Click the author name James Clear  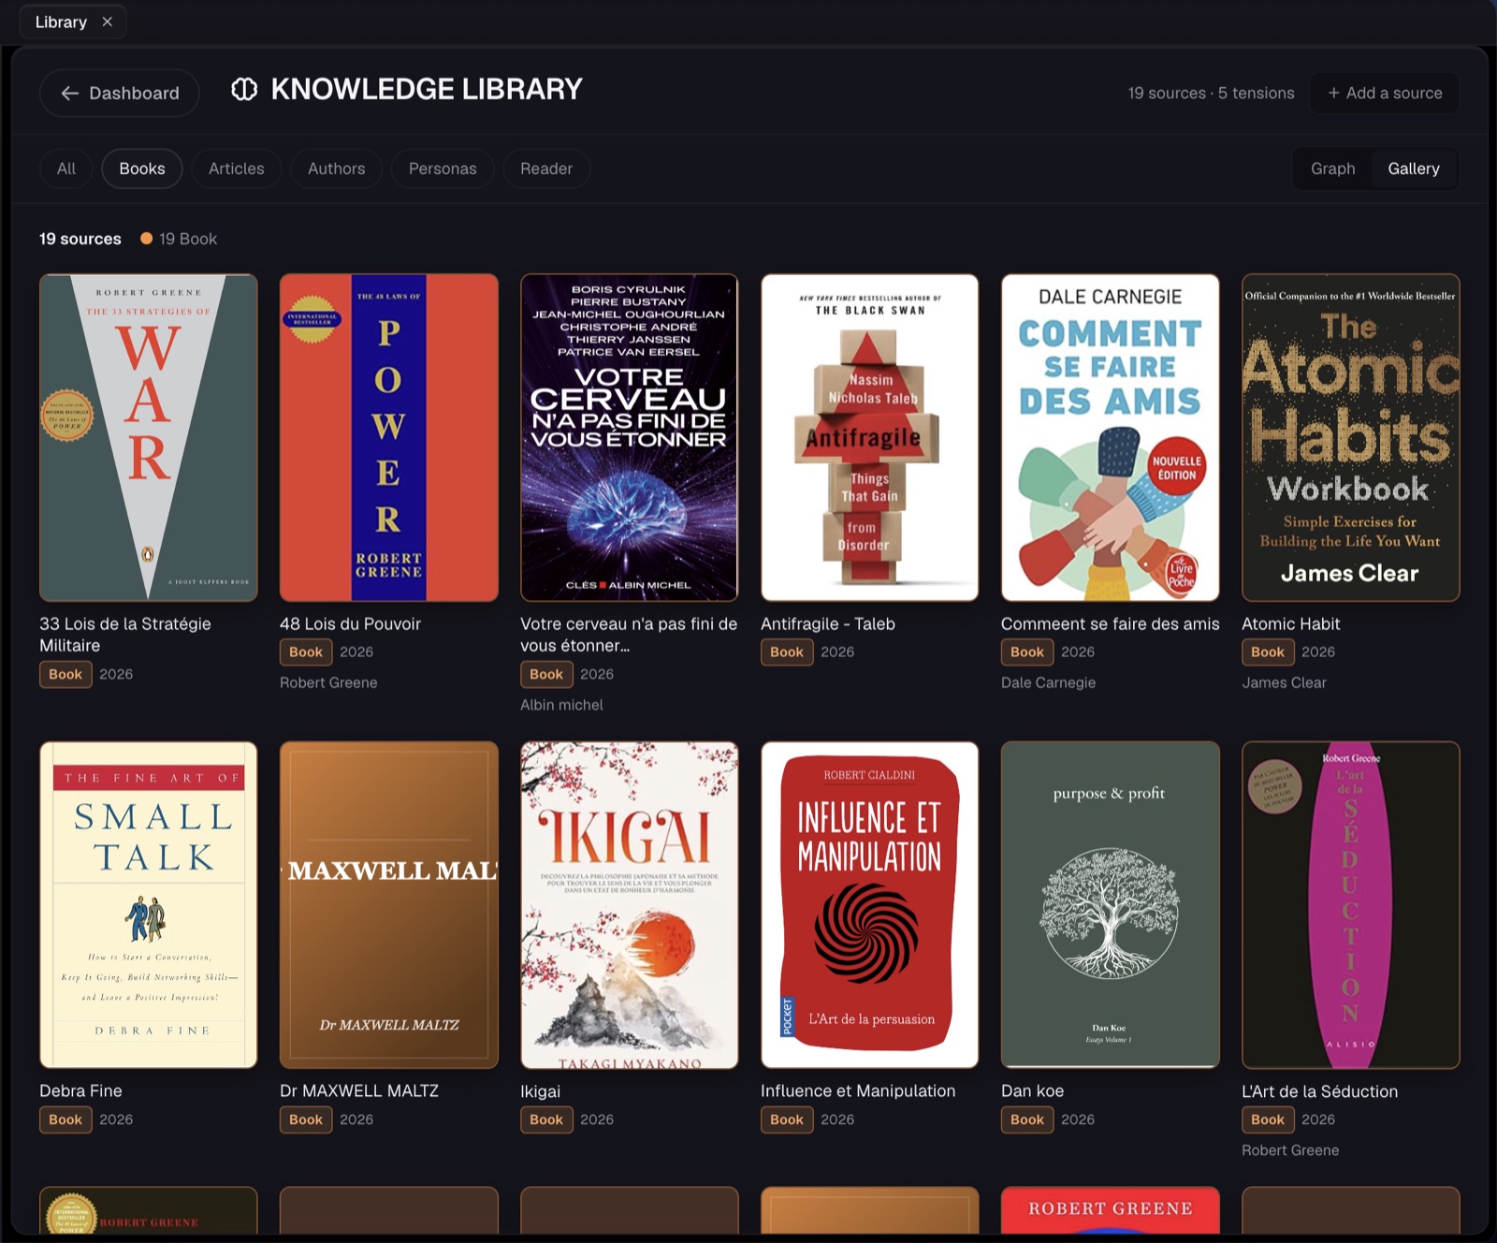click(1284, 682)
